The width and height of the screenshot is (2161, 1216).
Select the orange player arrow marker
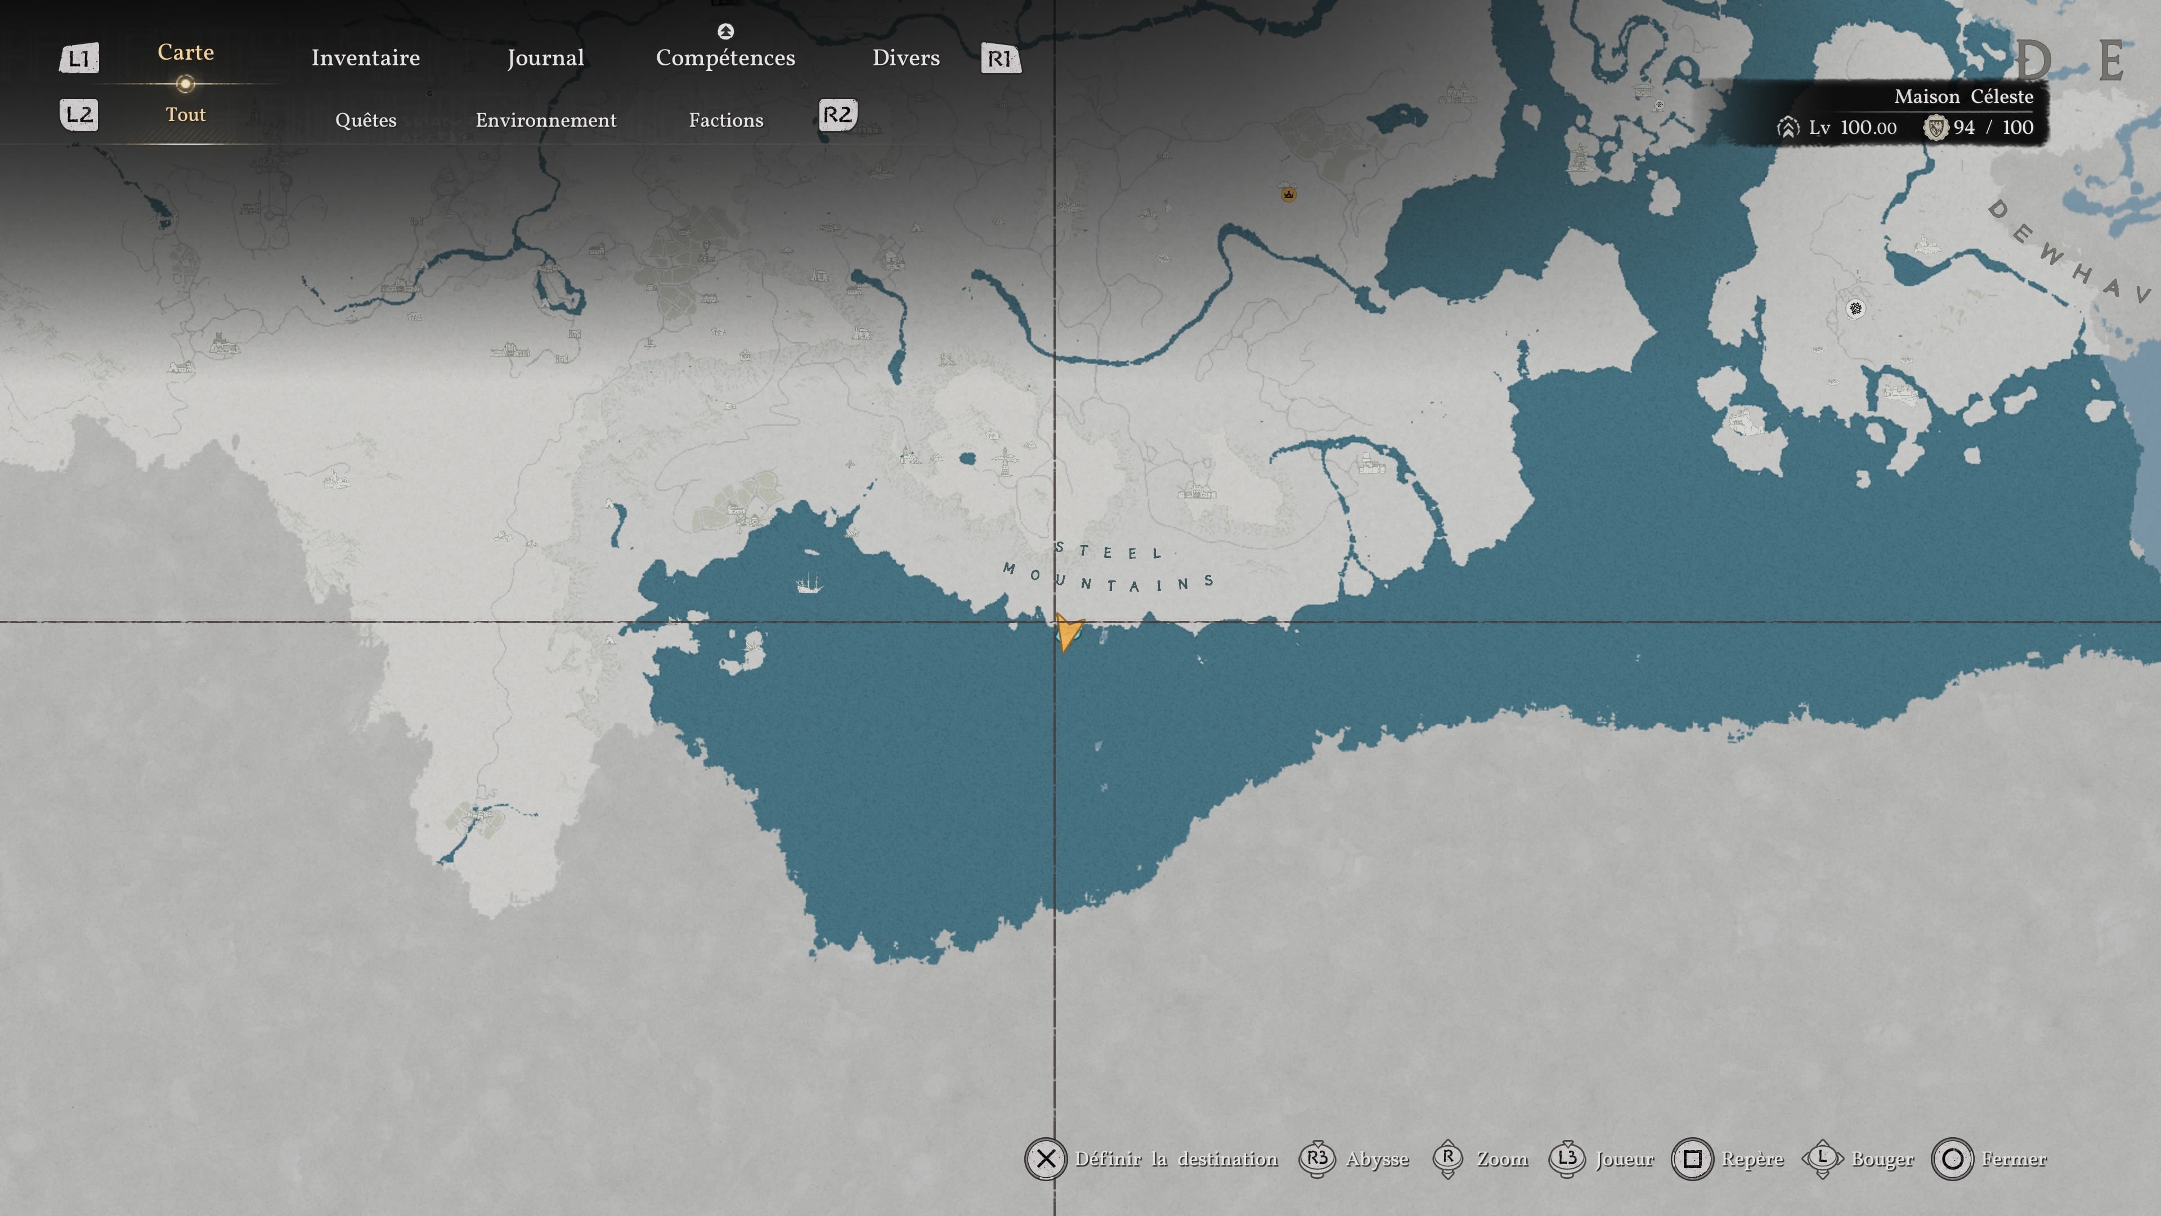pos(1068,631)
